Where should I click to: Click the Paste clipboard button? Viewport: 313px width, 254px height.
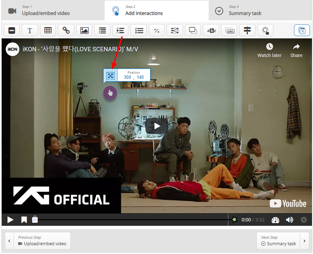coord(302,31)
